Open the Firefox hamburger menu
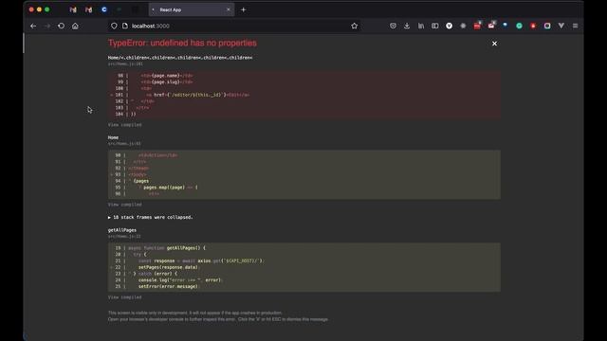This screenshot has width=607, height=341. [576, 26]
